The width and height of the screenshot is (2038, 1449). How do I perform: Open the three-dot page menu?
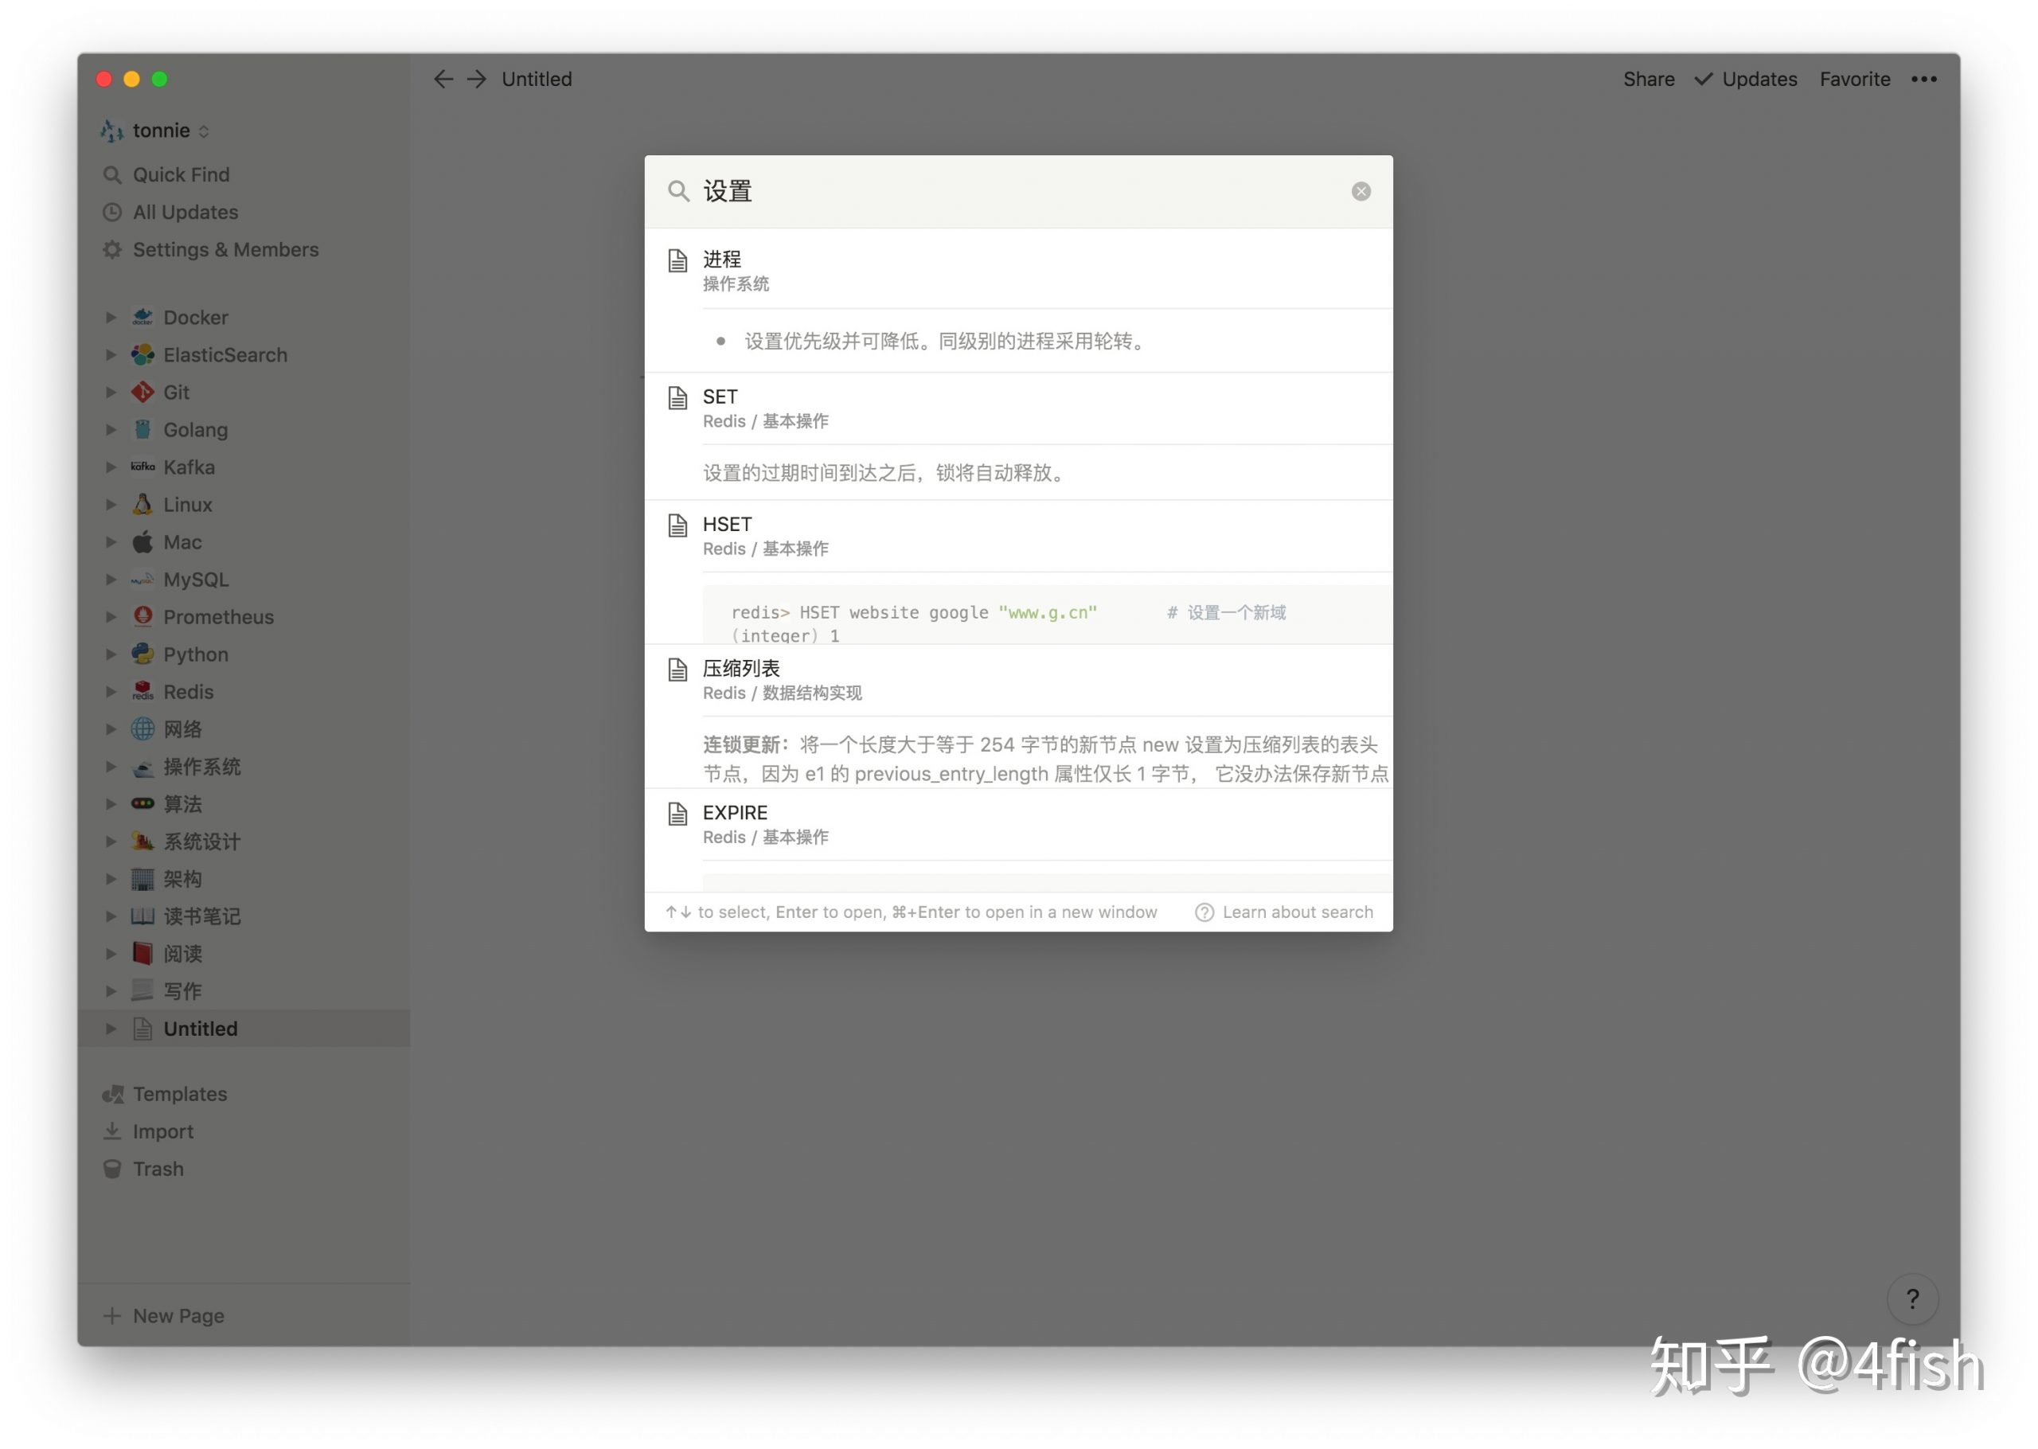point(1924,80)
